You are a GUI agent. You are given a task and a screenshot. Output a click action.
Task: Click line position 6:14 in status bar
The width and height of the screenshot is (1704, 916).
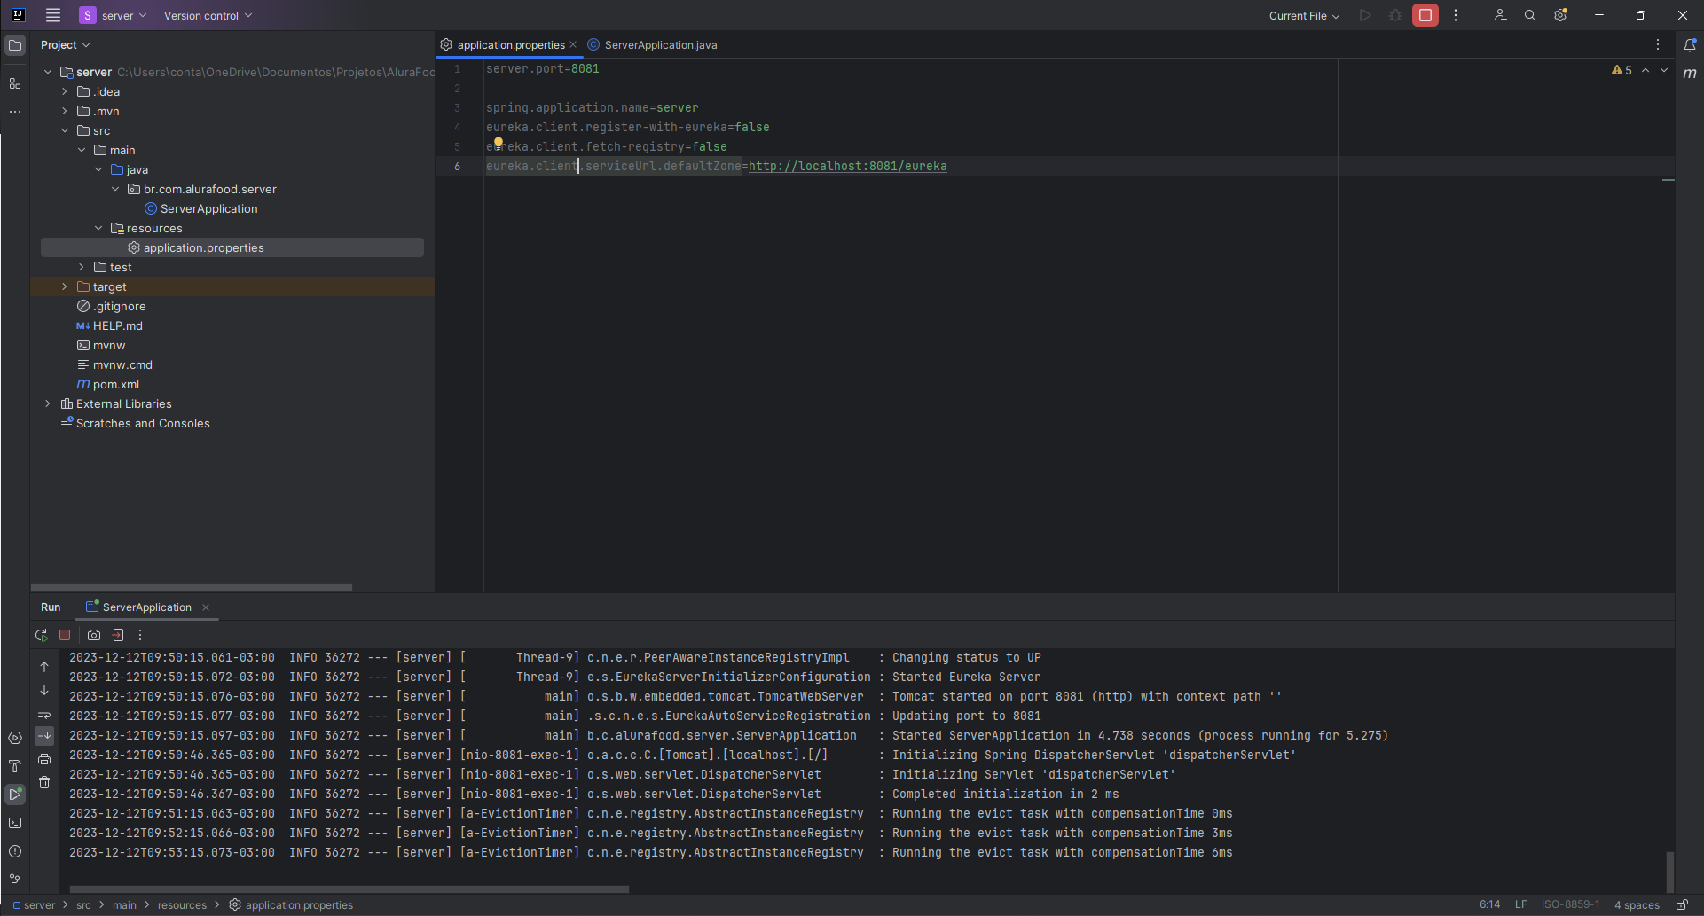[1489, 904]
